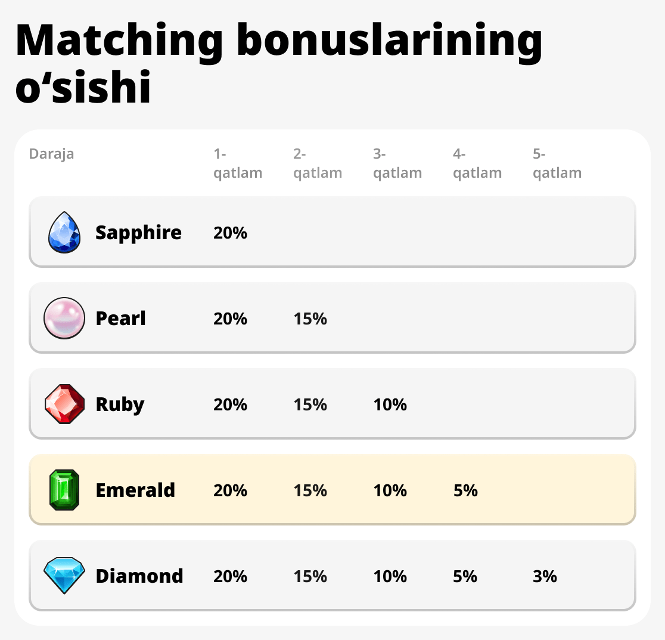Click the Diamond gem icon
This screenshot has width=665, height=640.
(64, 576)
